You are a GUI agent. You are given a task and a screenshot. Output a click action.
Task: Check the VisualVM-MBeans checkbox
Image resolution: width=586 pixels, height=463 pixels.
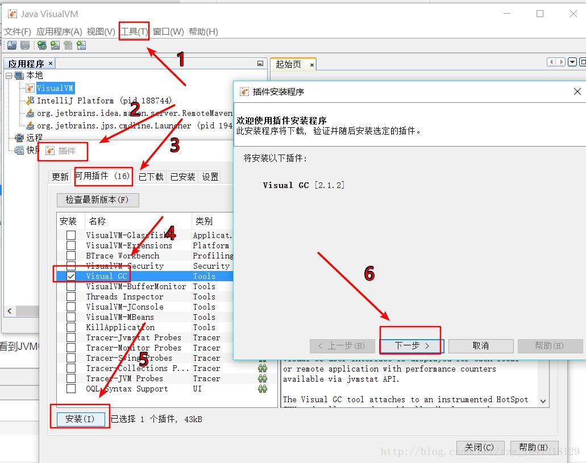tap(71, 317)
